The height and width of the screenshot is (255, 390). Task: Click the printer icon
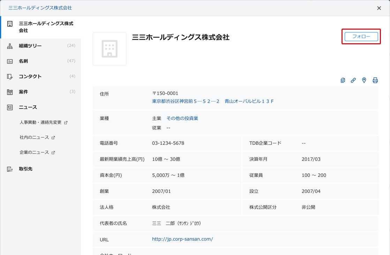click(x=375, y=80)
